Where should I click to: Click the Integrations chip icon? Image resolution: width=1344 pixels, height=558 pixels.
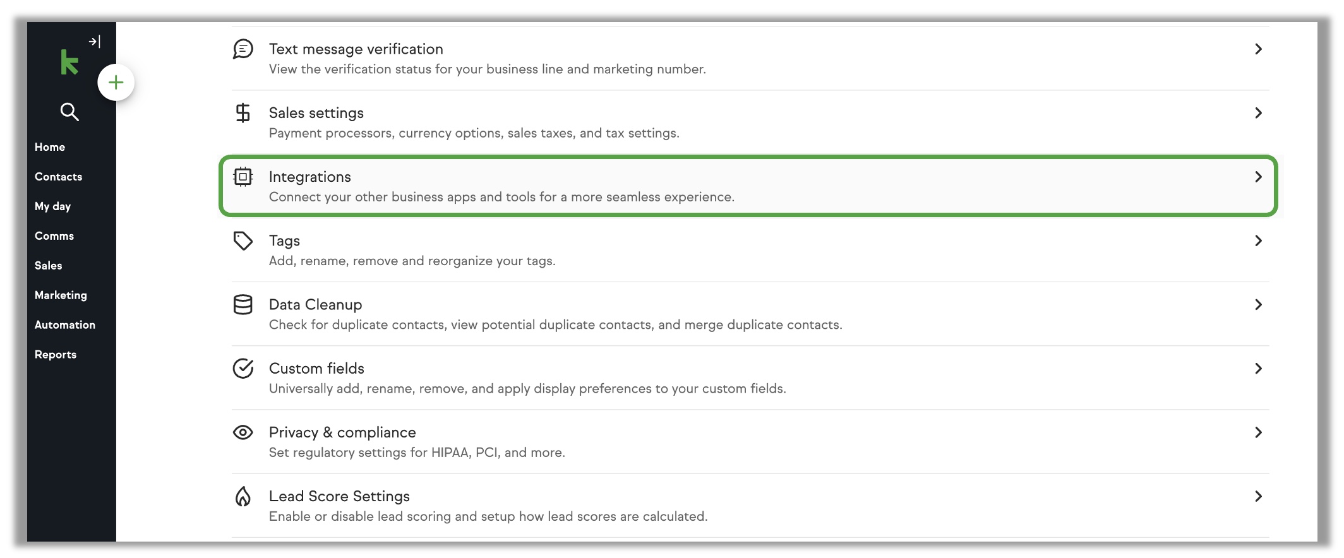(243, 177)
